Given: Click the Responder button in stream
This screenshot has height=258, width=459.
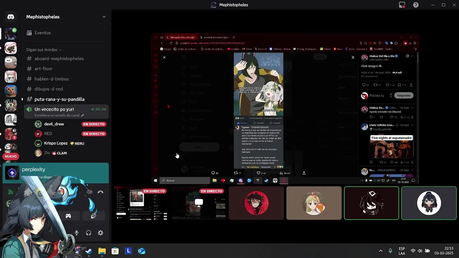Looking at the screenshot, I should [x=404, y=95].
